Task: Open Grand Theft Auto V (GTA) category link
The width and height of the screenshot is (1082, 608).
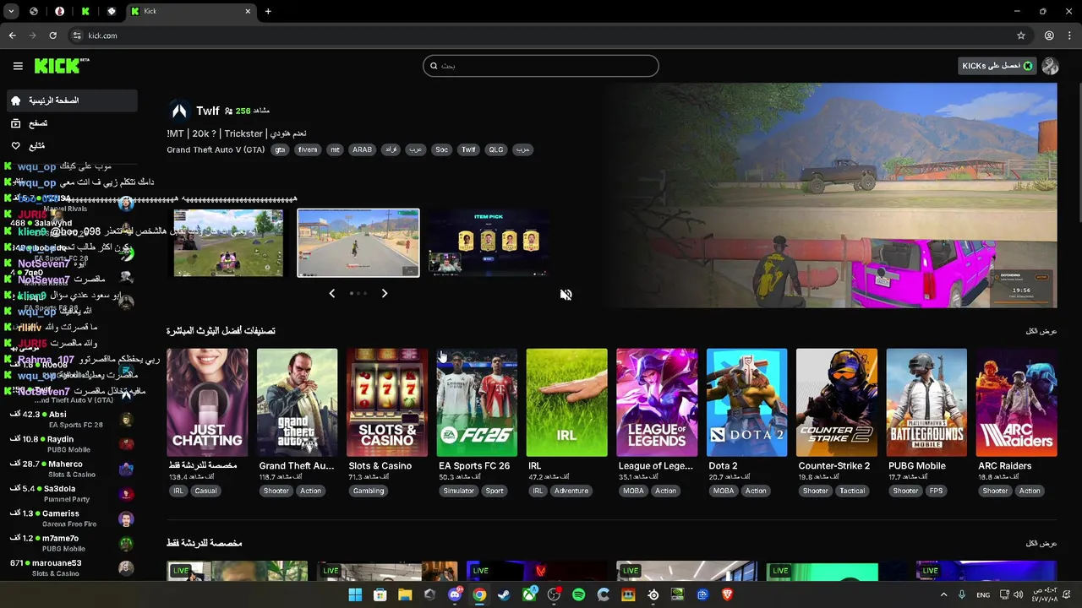Action: click(x=216, y=149)
